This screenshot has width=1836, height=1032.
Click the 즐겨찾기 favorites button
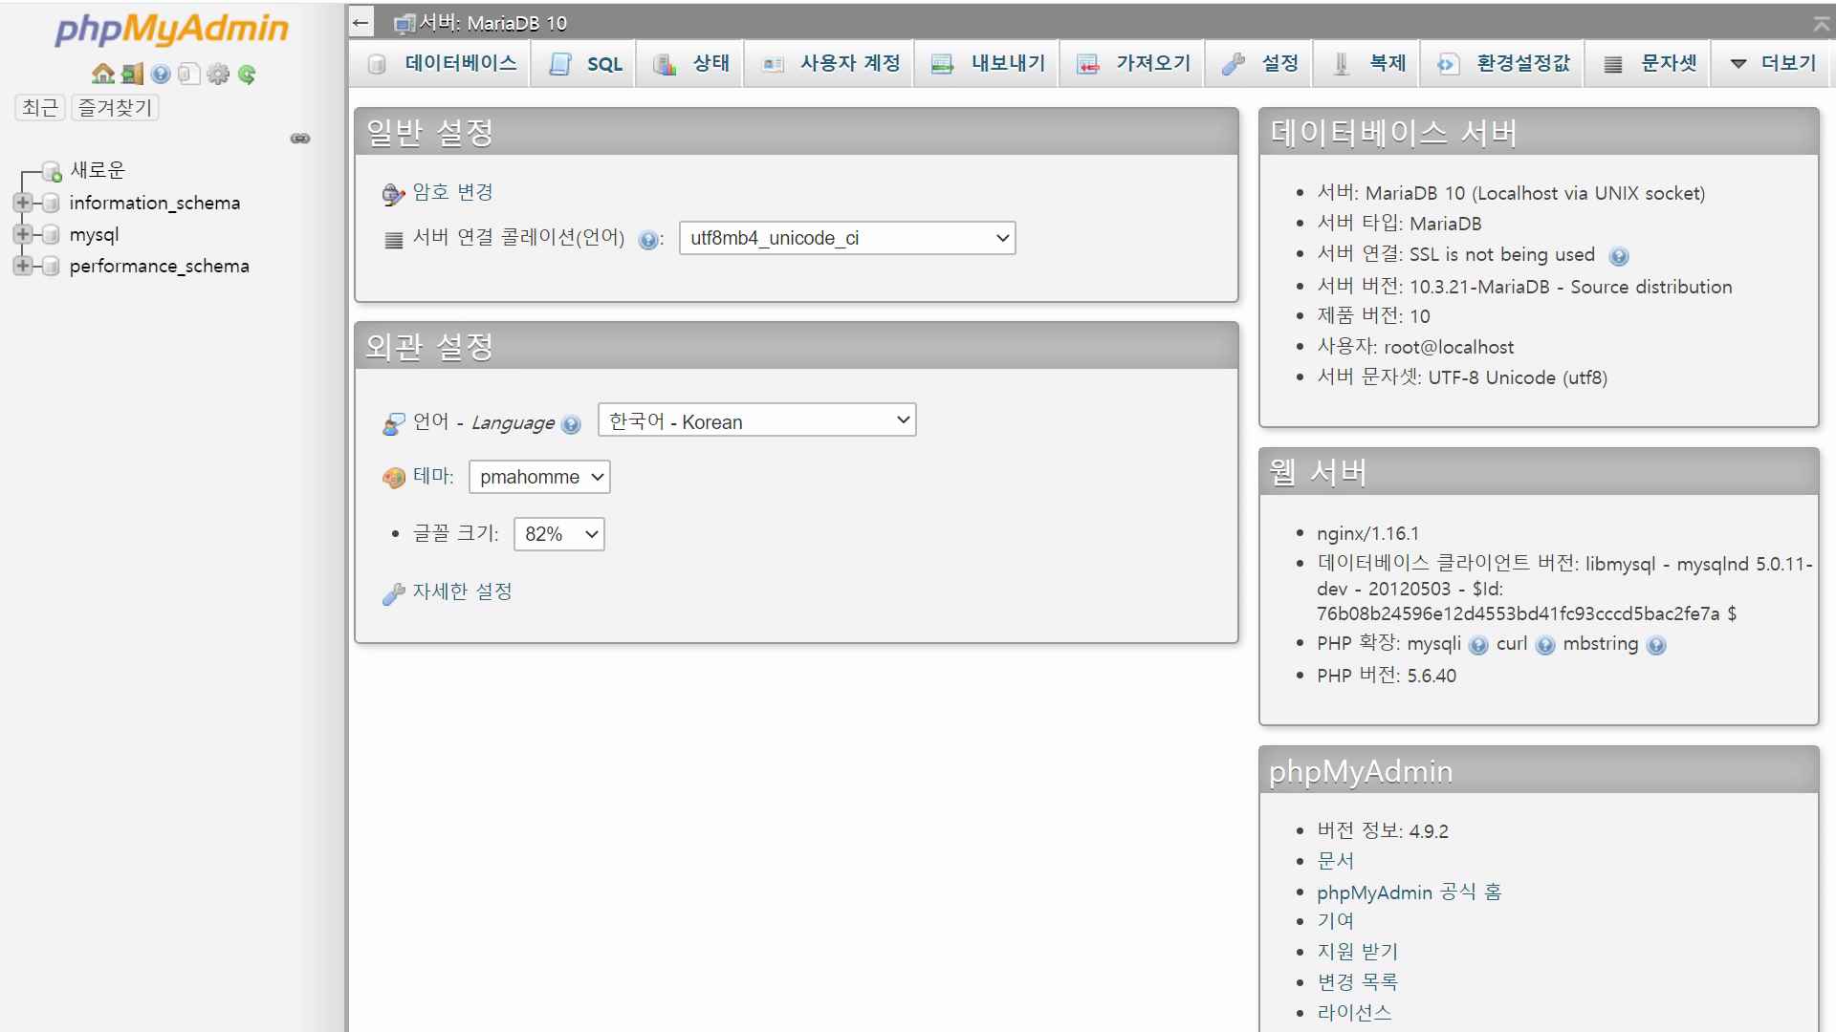[115, 108]
